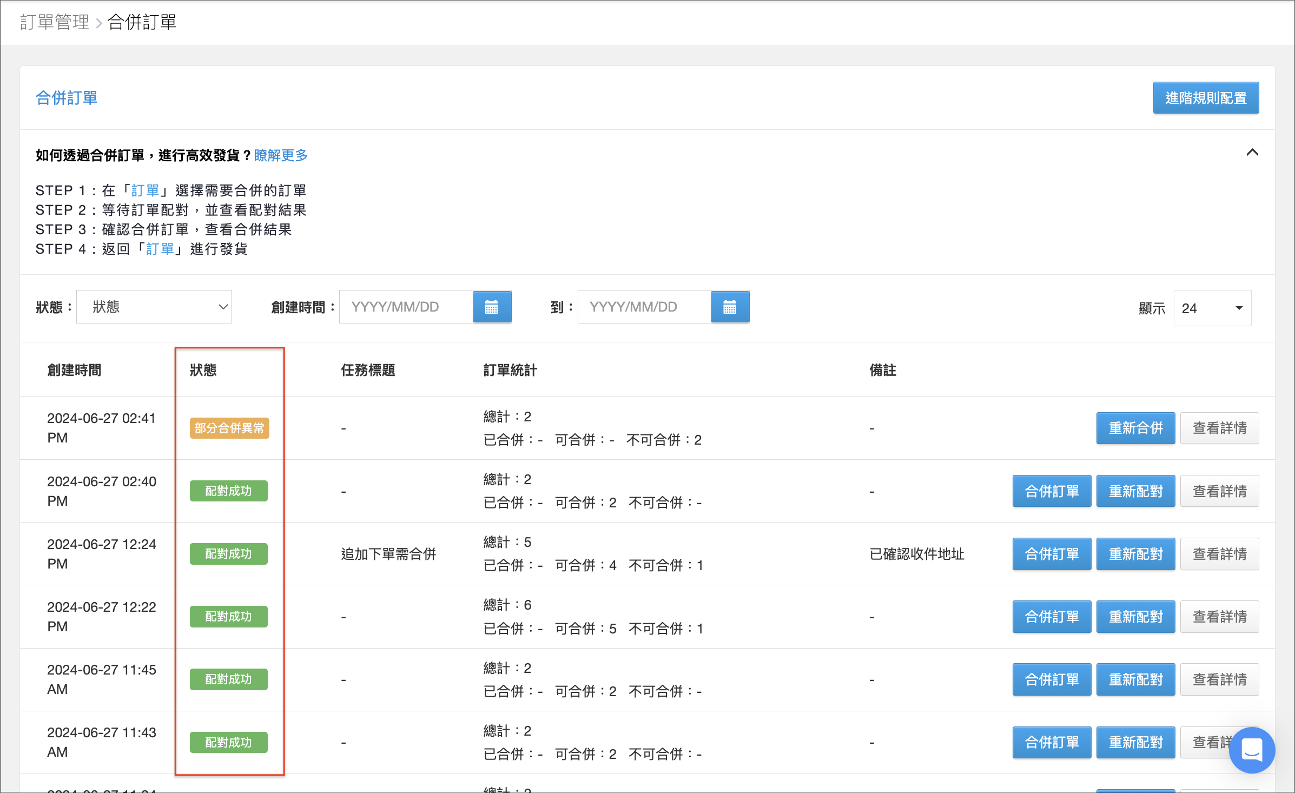The height and width of the screenshot is (793, 1295).
Task: Click 配對成功 badge in the 02:40 PM row
Action: coord(228,491)
